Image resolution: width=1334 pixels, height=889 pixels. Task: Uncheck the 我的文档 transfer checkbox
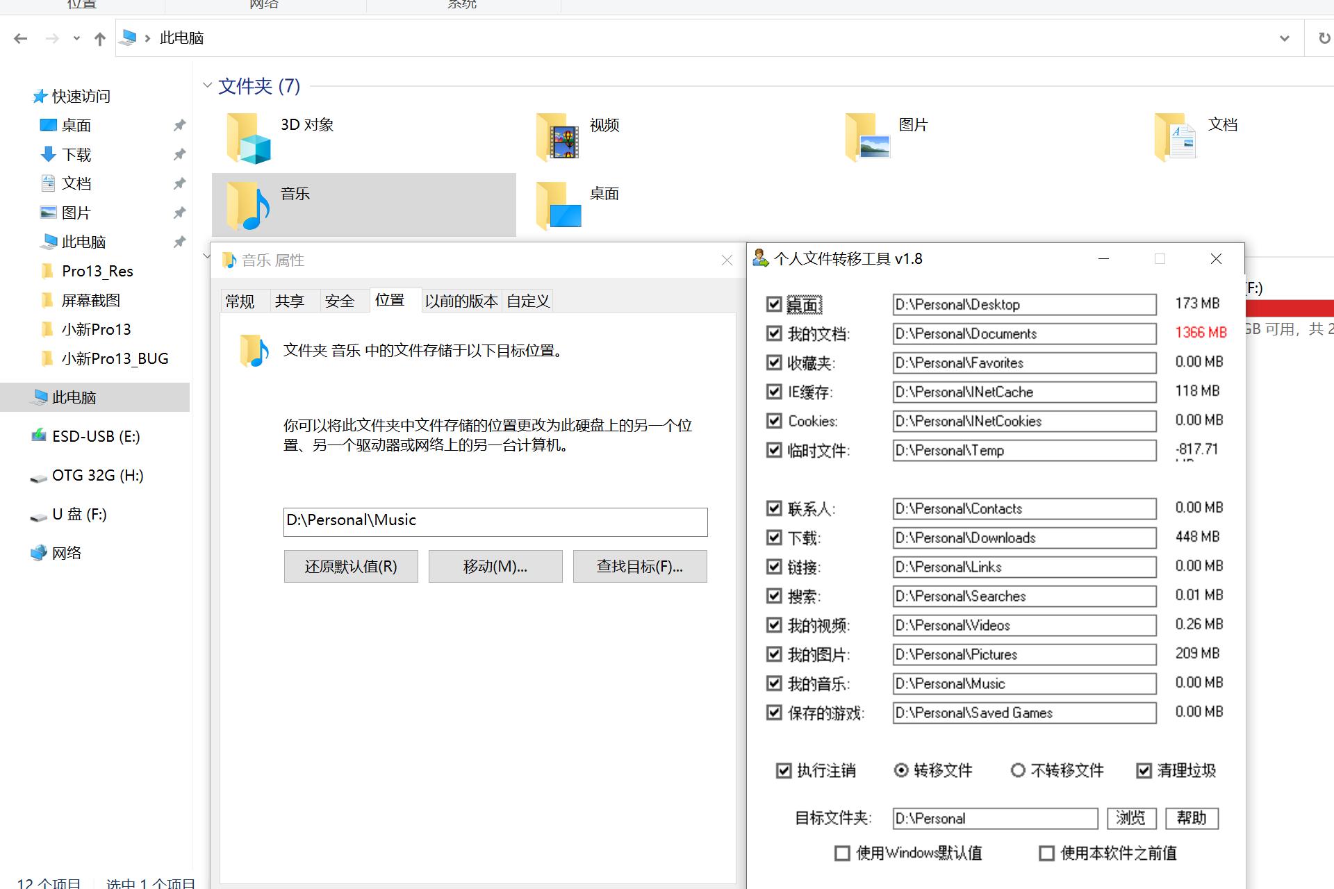tap(775, 333)
